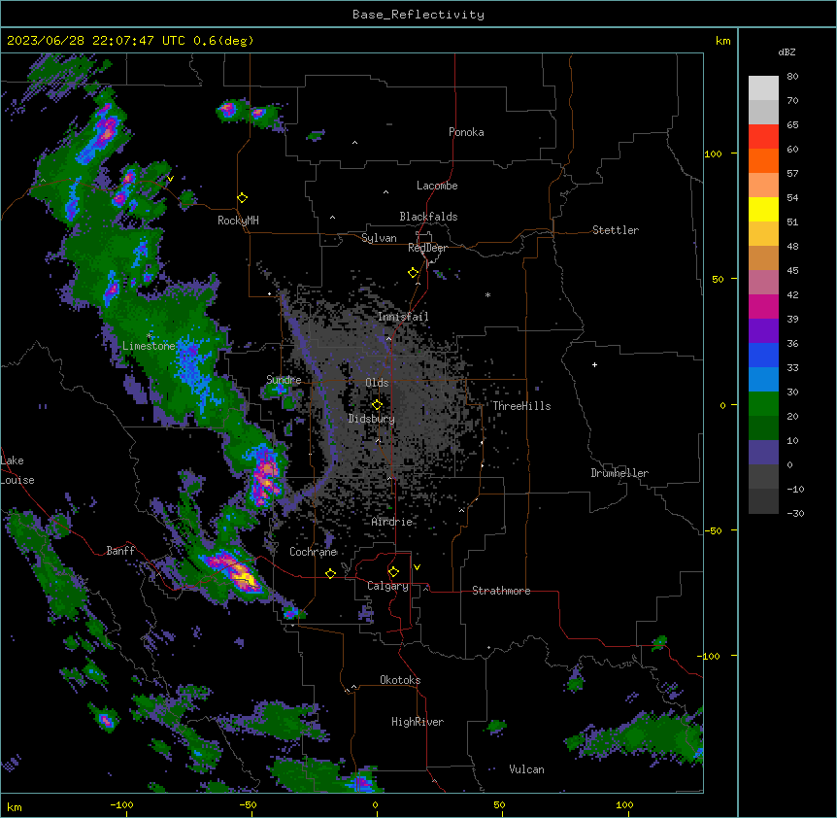Screen dimensions: 837x818
Task: Click the Base_Reflectivity title text
Action: (418, 15)
